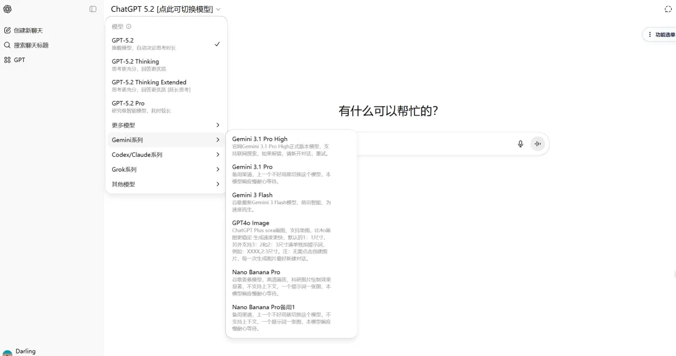Screen dimensions: 676x356
Task: Select GPT-5.2 Thinking Extended model
Action: tap(166, 86)
